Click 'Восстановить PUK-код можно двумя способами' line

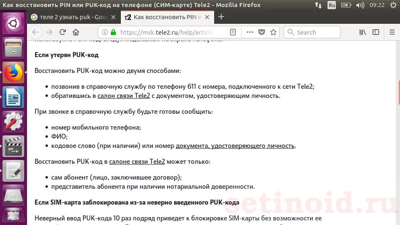tap(107, 71)
